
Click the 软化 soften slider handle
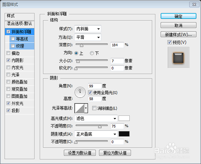(x=76, y=68)
